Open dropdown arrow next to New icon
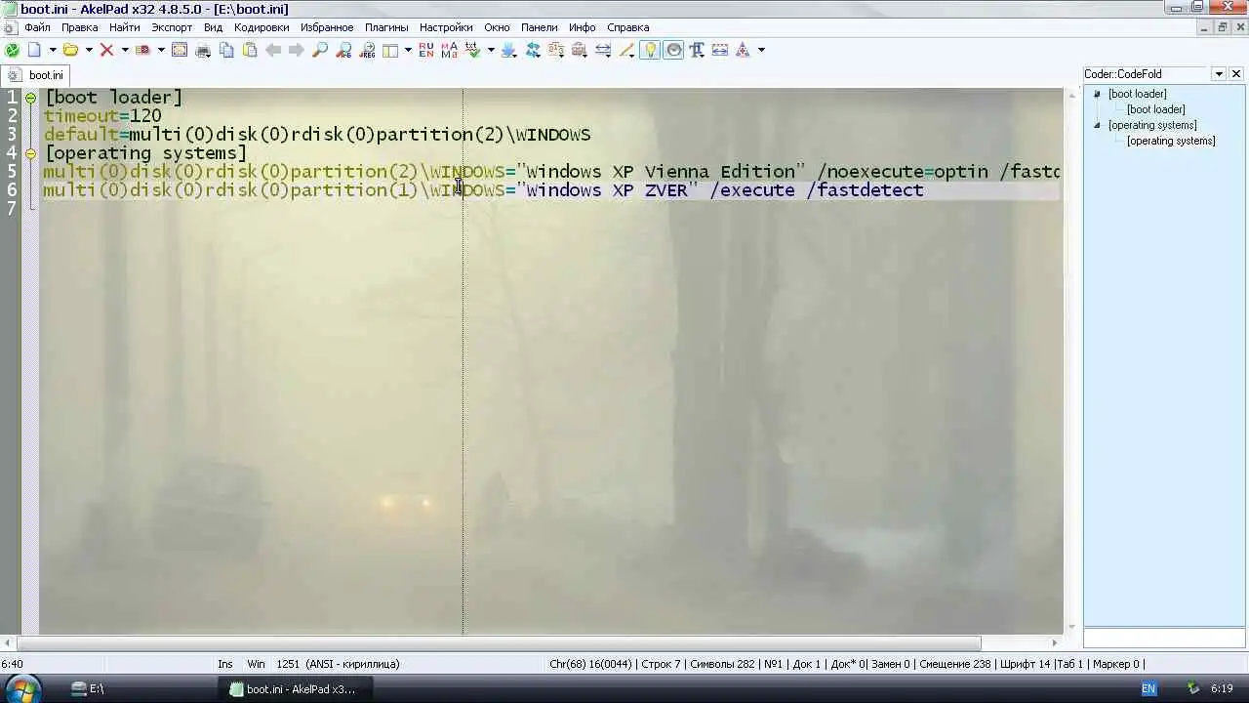Image resolution: width=1249 pixels, height=703 pixels. point(53,50)
